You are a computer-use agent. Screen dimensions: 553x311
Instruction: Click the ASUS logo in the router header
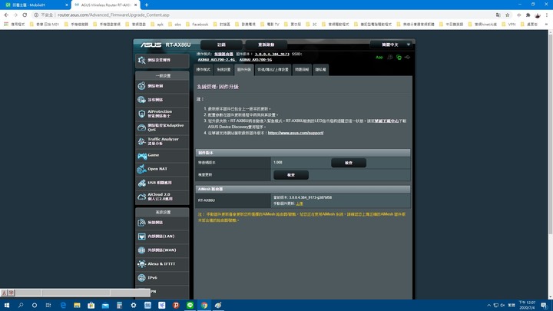coord(151,45)
